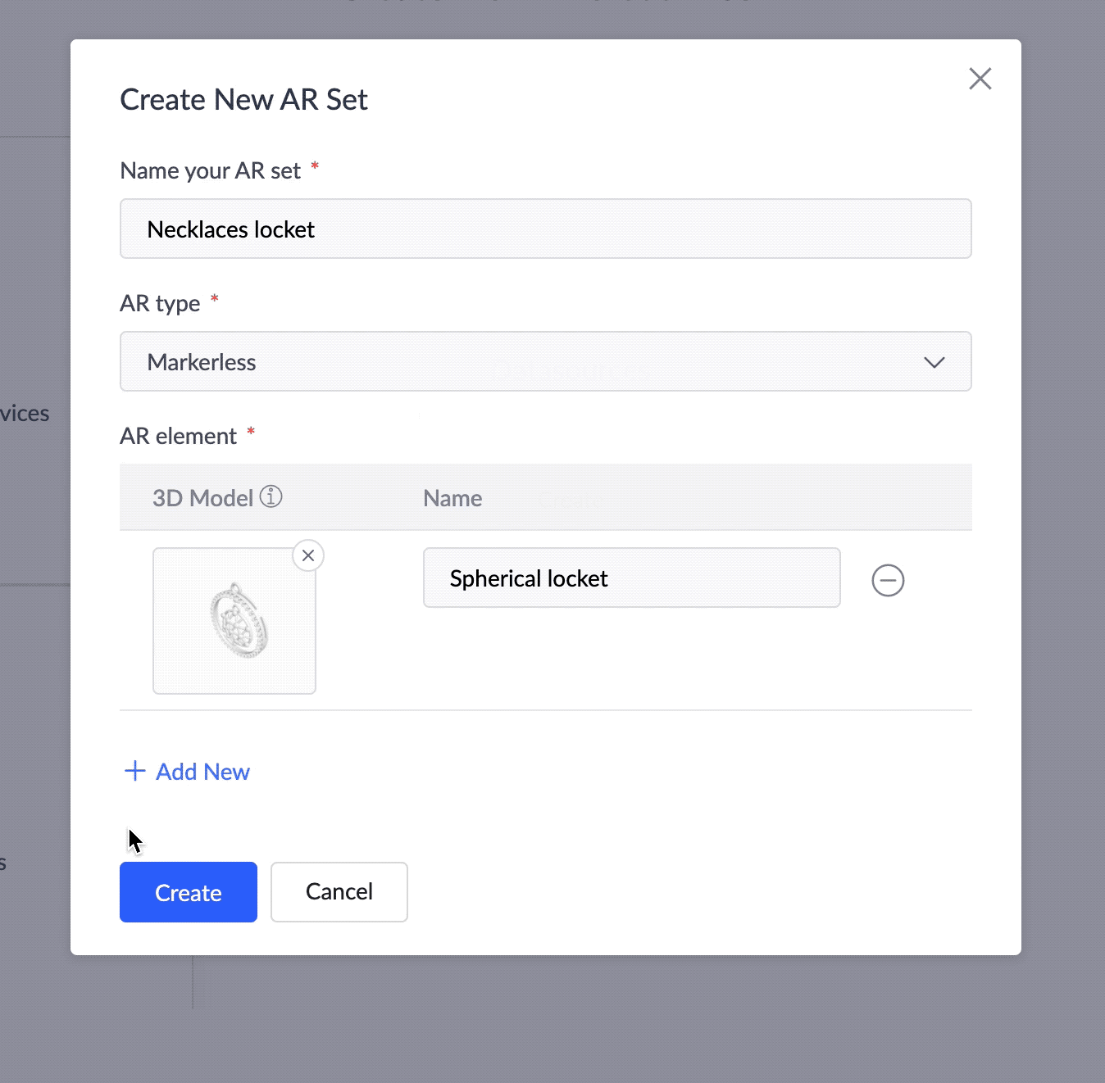Click the Name column header
The height and width of the screenshot is (1083, 1105).
tap(452, 498)
